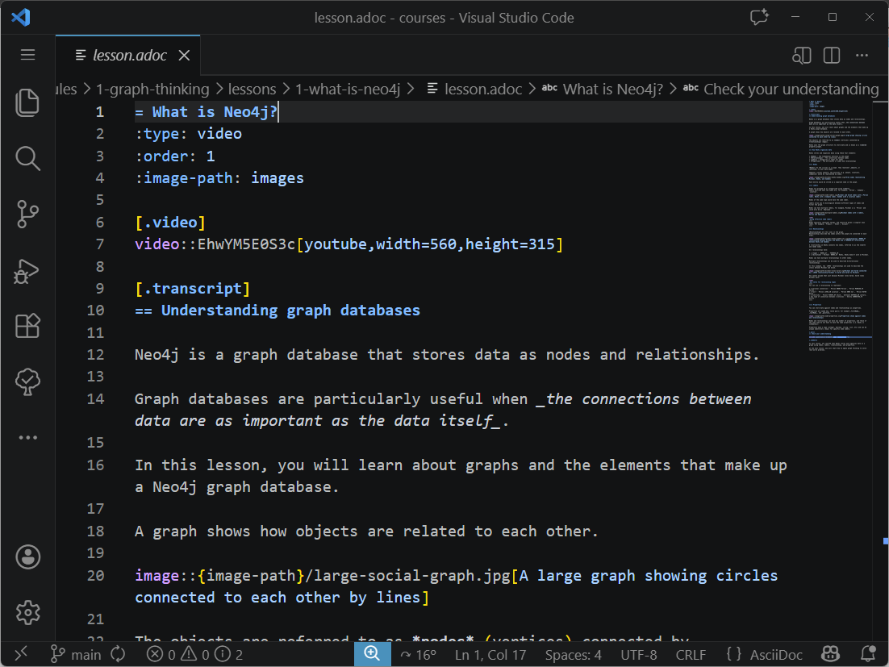Click line number 10 in gutter
This screenshot has height=667, width=889.
click(x=95, y=311)
